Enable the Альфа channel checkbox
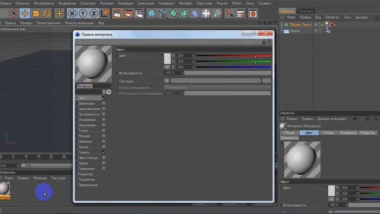This screenshot has width=380, height=214. [x=104, y=147]
